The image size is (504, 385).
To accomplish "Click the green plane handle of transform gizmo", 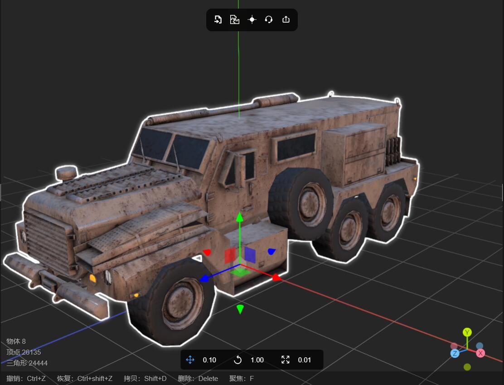I will pos(240,272).
